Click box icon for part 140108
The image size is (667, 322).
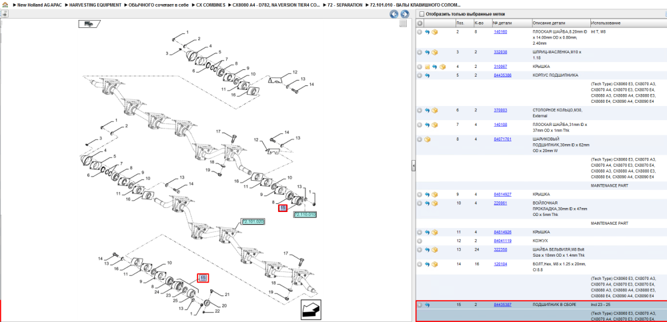tap(435, 125)
